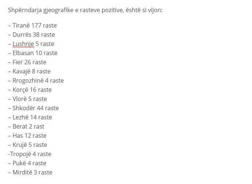Select the Fier 26 raste entry
The height and width of the screenshot is (184, 252).
pyautogui.click(x=27, y=62)
